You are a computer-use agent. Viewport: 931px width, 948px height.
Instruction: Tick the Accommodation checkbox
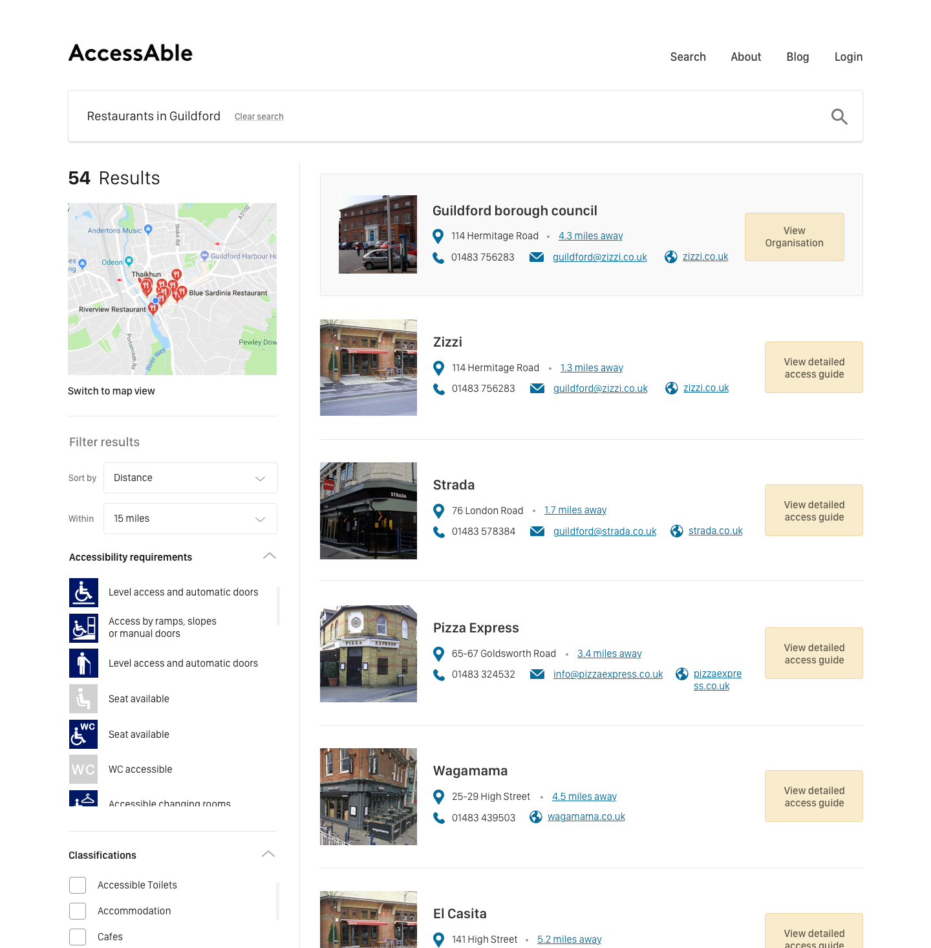[x=78, y=911]
